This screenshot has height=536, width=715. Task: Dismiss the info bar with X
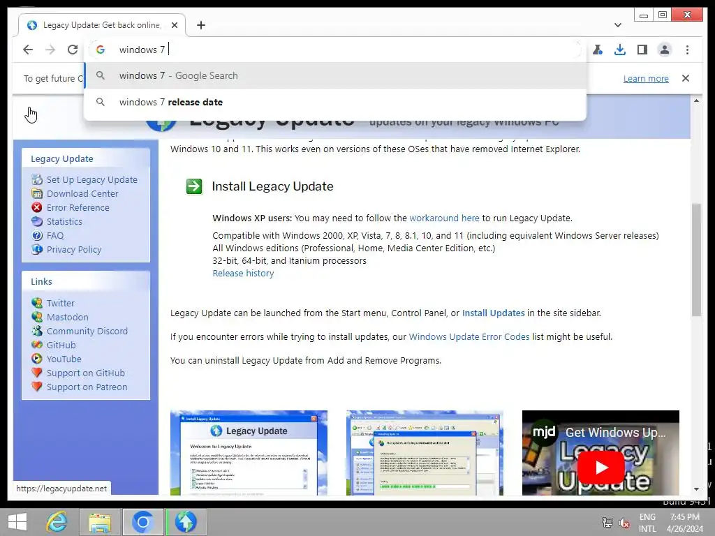point(686,78)
